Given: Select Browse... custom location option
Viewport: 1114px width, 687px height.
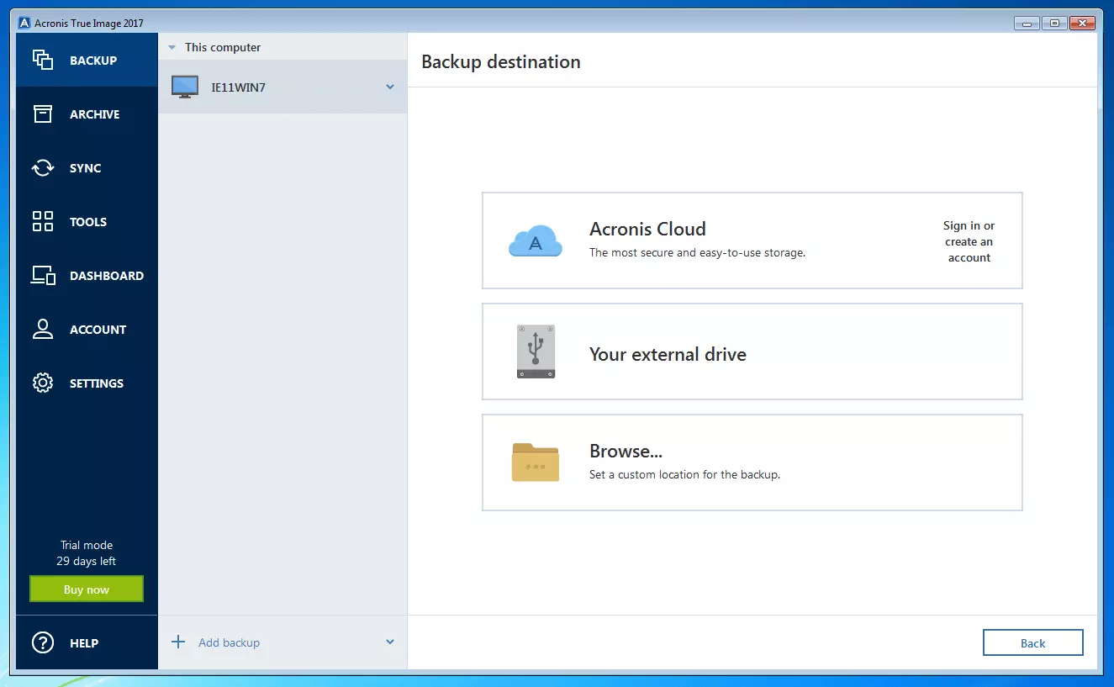Looking at the screenshot, I should [x=752, y=462].
